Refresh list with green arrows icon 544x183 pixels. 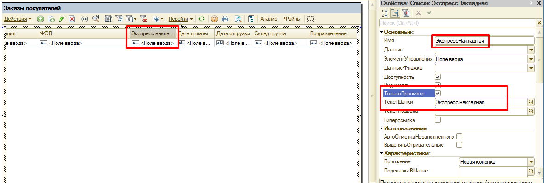[202, 19]
